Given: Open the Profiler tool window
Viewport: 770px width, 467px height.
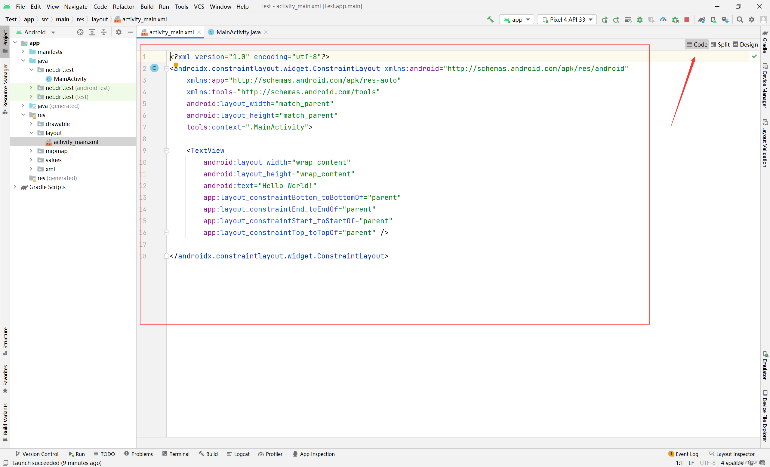Looking at the screenshot, I should [270, 454].
